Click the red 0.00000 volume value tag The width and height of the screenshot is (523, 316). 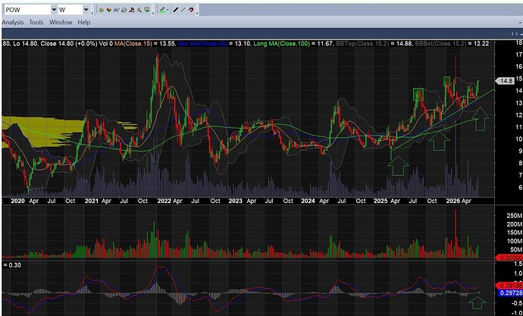point(509,258)
